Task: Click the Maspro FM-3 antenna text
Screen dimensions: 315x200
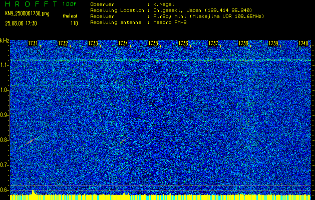Action: (x=170, y=22)
